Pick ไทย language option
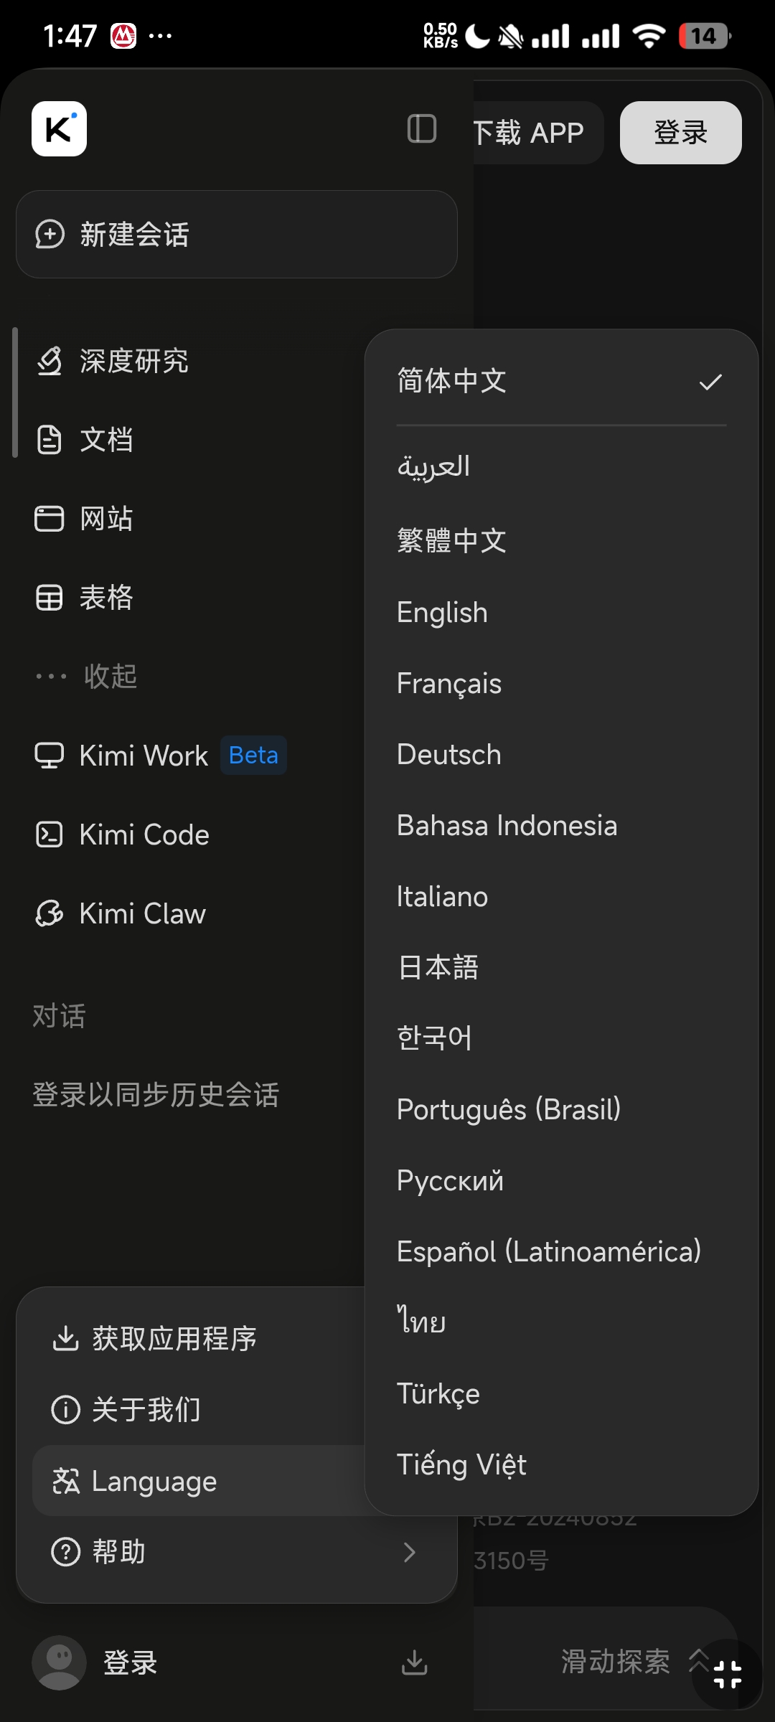This screenshot has width=775, height=1722. [561, 1322]
